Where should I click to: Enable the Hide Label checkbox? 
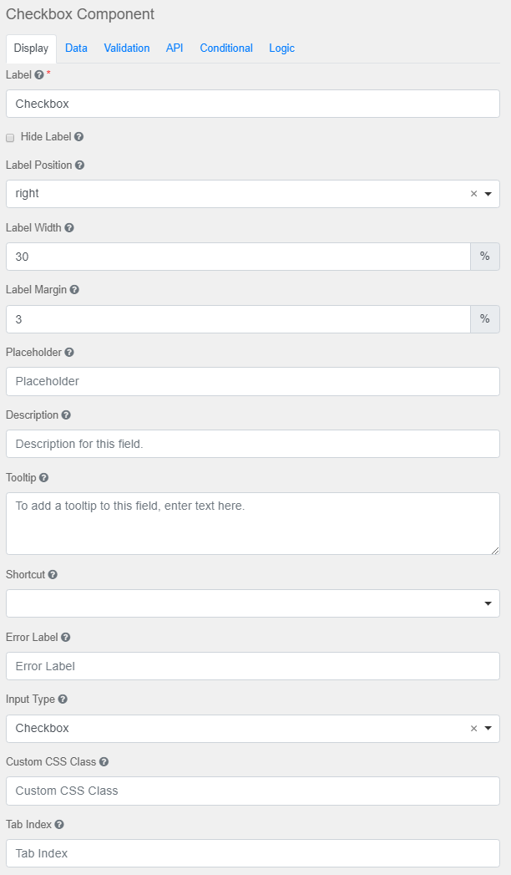click(x=9, y=136)
